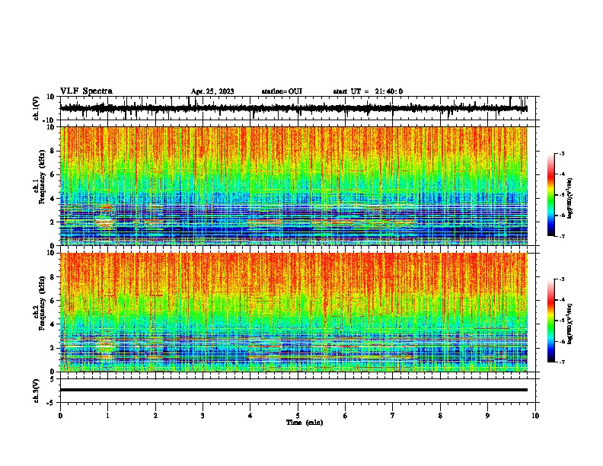This screenshot has height=466, width=603.
Task: Click the "5" tick on ch.3(V) axis
Action: [x=53, y=378]
